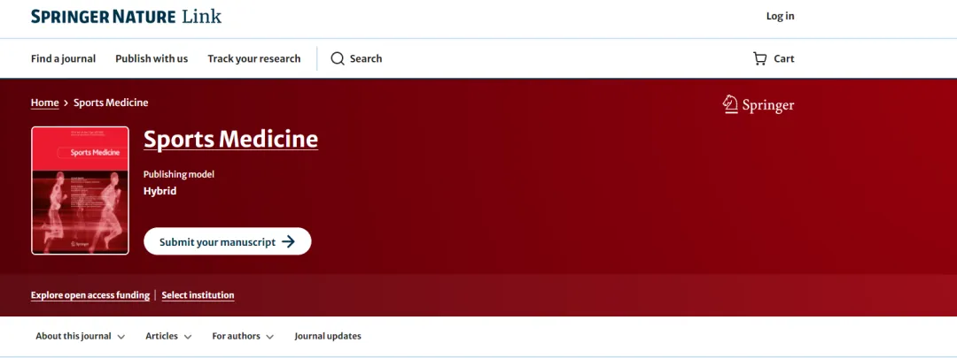Click the Sports Medicine breadcrumb text
957x358 pixels.
point(111,103)
